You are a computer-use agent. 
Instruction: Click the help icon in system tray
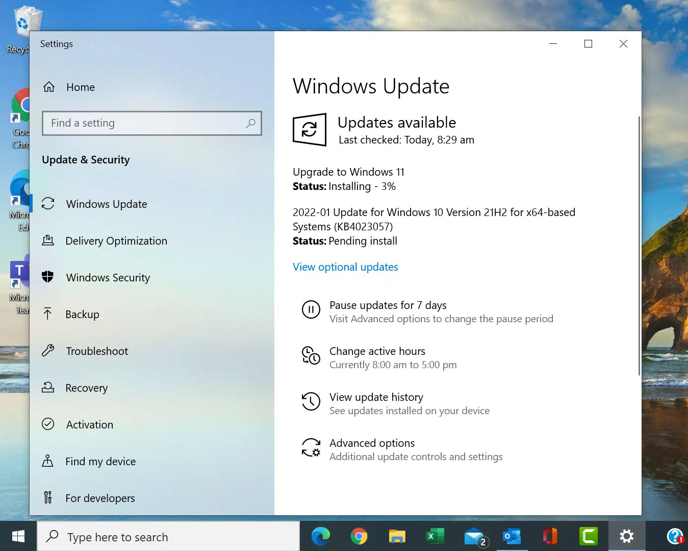click(x=675, y=536)
